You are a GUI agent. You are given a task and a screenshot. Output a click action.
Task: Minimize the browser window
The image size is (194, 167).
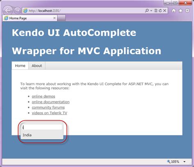pyautogui.click(x=168, y=3)
